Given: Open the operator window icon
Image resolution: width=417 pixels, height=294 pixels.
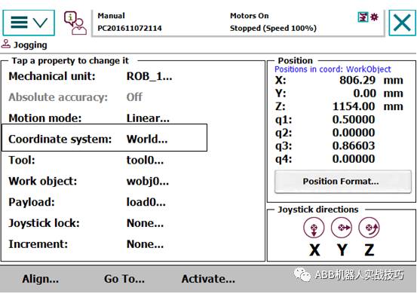Looking at the screenshot, I should pos(75,23).
